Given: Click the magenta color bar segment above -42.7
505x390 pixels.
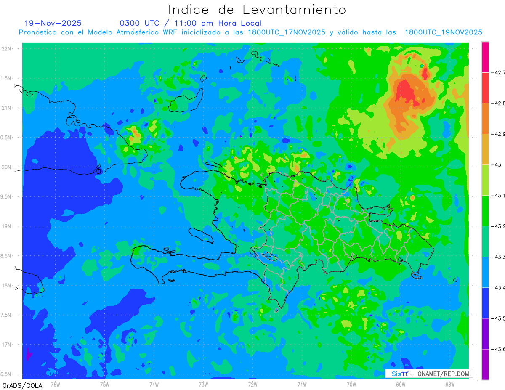Looking at the screenshot, I should tap(485, 57).
